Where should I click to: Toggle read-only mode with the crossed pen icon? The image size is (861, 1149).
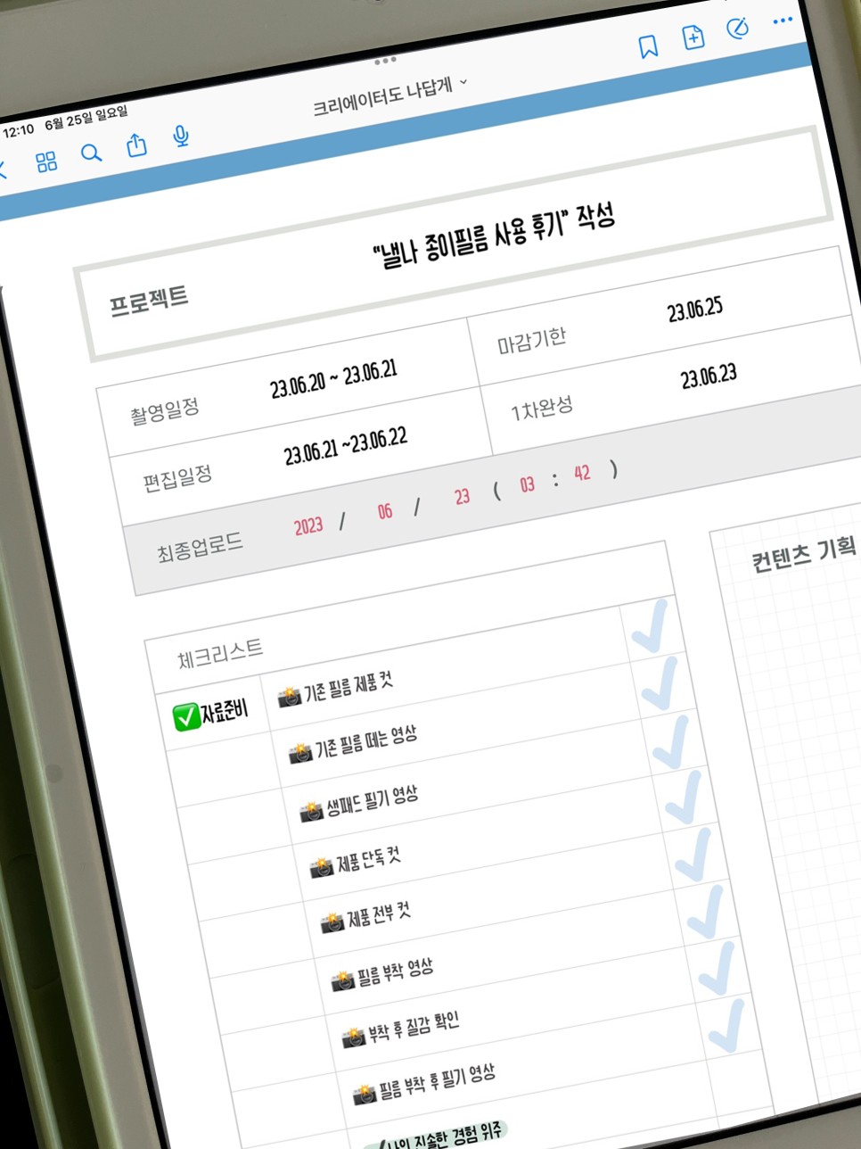coord(737,29)
